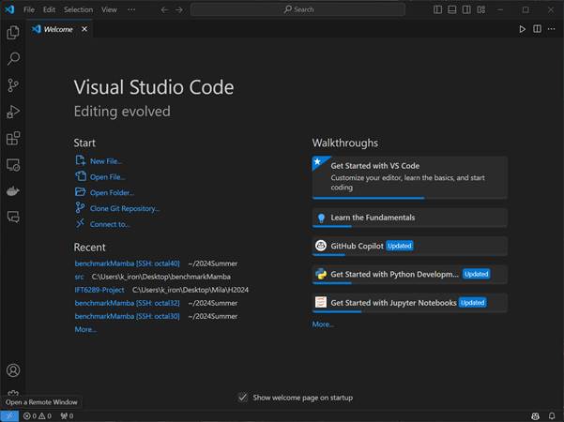Show errors and warnings from status bar
564x422 pixels.
(38, 415)
